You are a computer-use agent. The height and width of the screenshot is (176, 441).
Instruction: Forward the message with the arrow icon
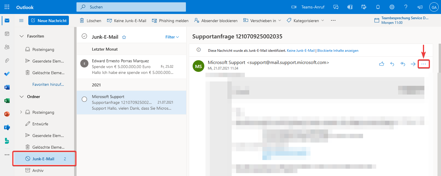[x=413, y=64]
